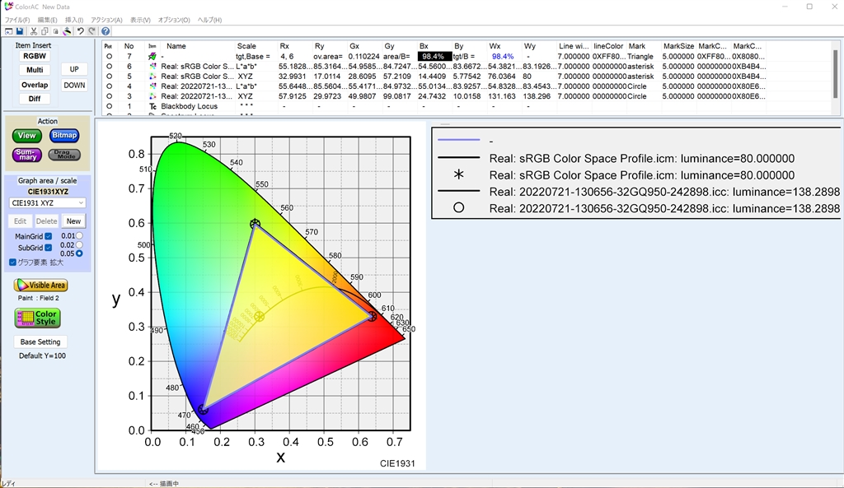Select the 0.02 grid radio button
The image size is (844, 488).
79,245
